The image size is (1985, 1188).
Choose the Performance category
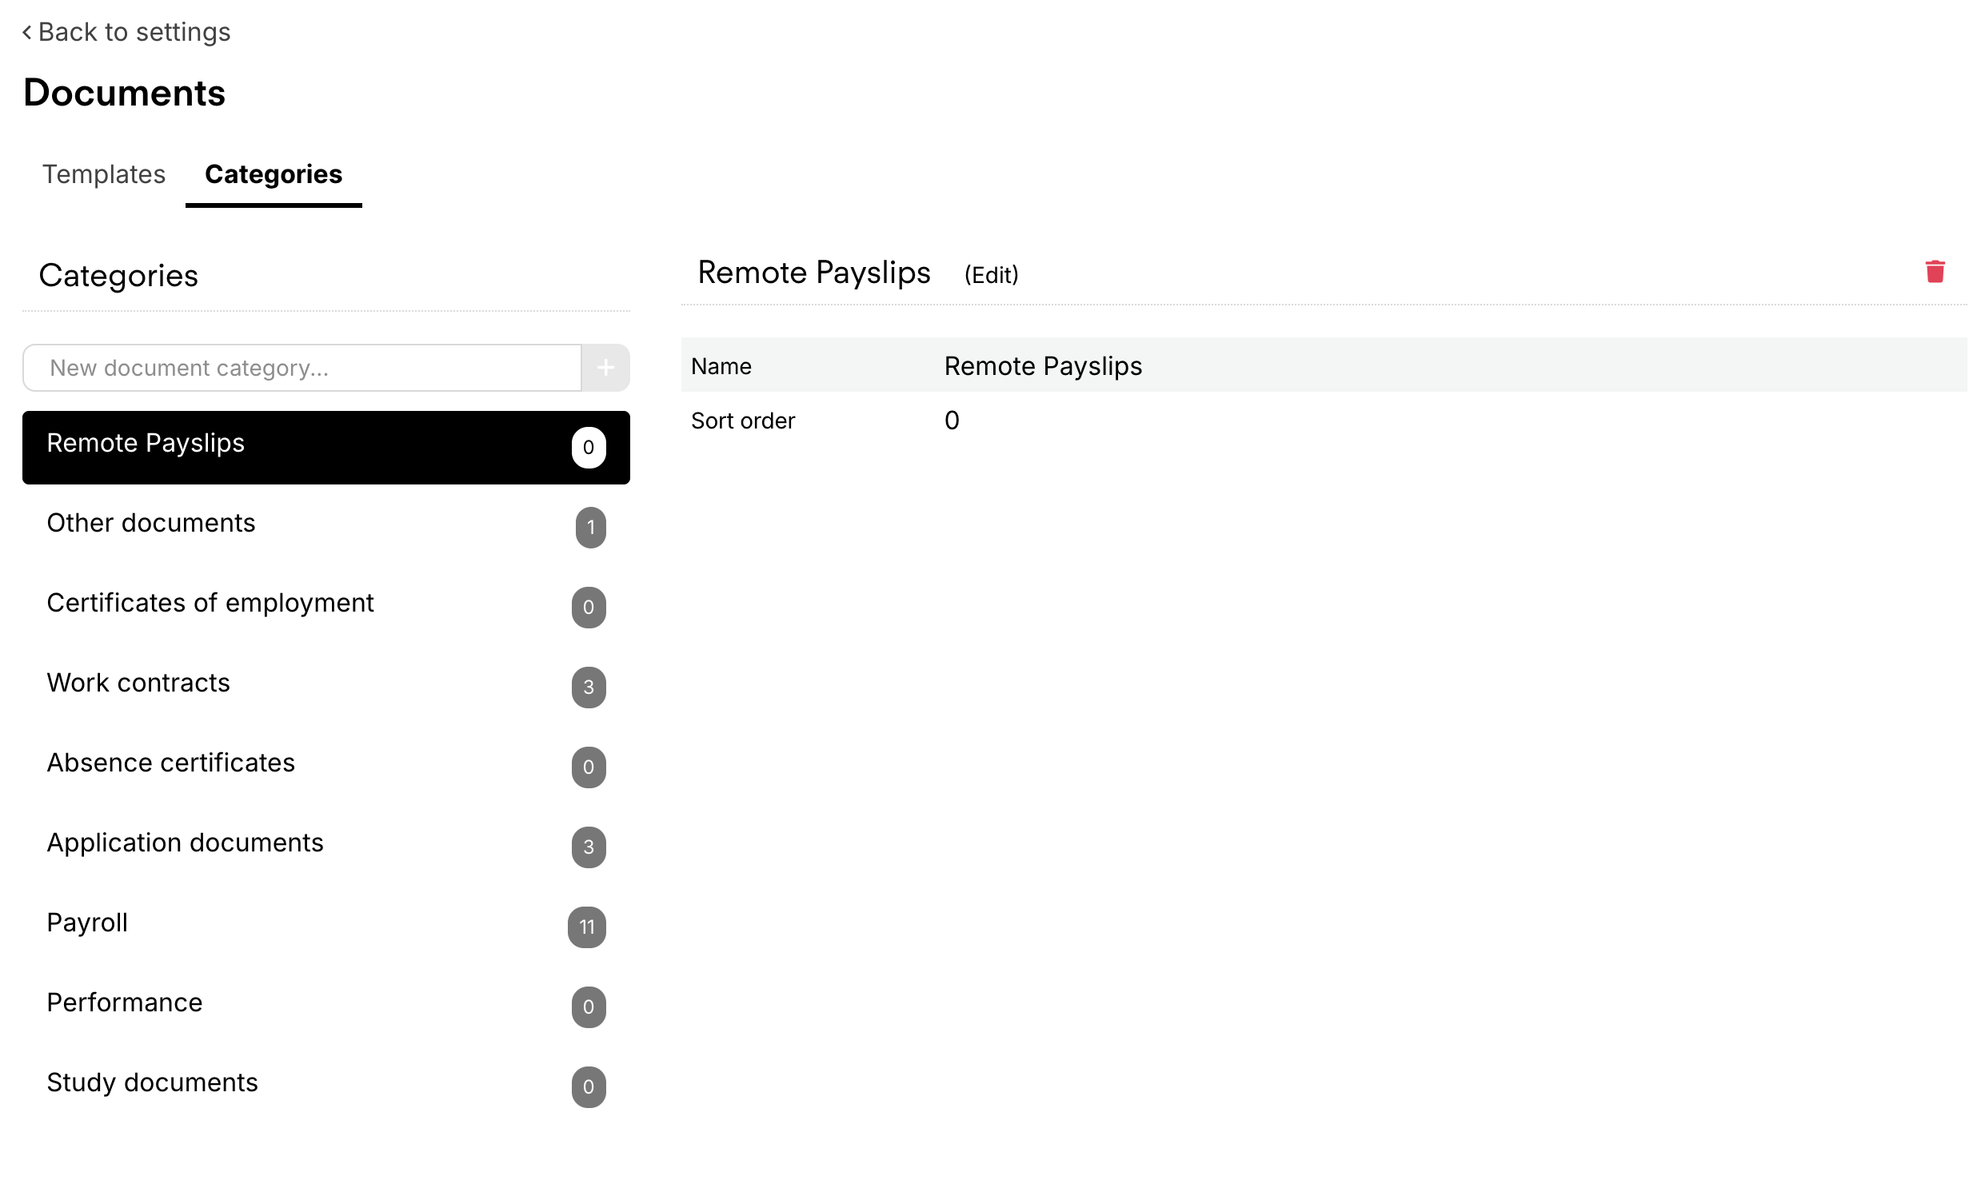click(326, 1007)
